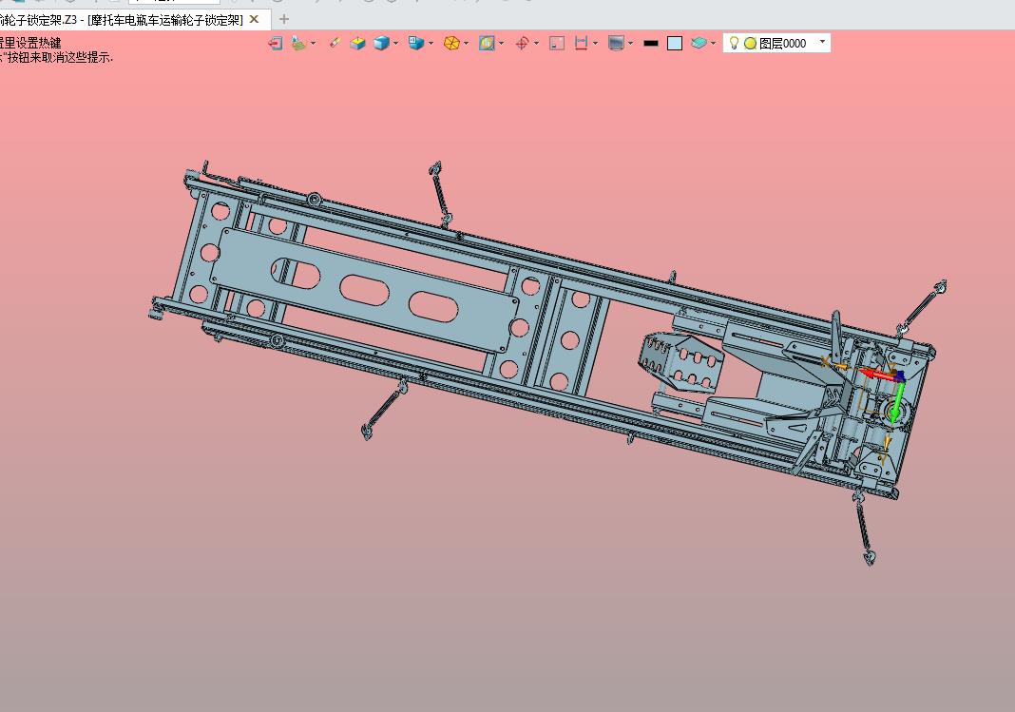The image size is (1015, 712).
Task: Click the black line color swatch
Action: (x=651, y=44)
